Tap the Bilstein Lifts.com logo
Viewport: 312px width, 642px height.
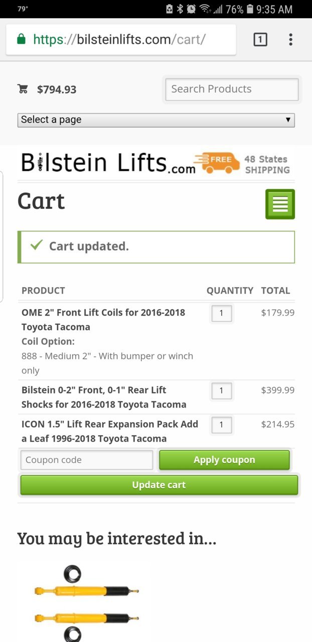point(108,164)
